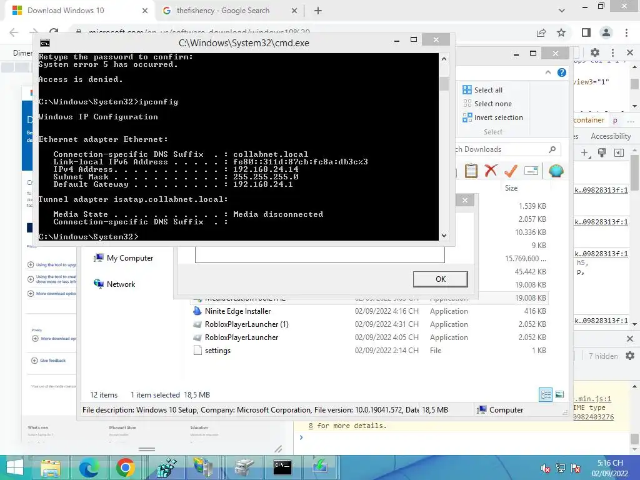Click the container breadcrumb in DevTools
Screen dimensions: 640x480
589,120
